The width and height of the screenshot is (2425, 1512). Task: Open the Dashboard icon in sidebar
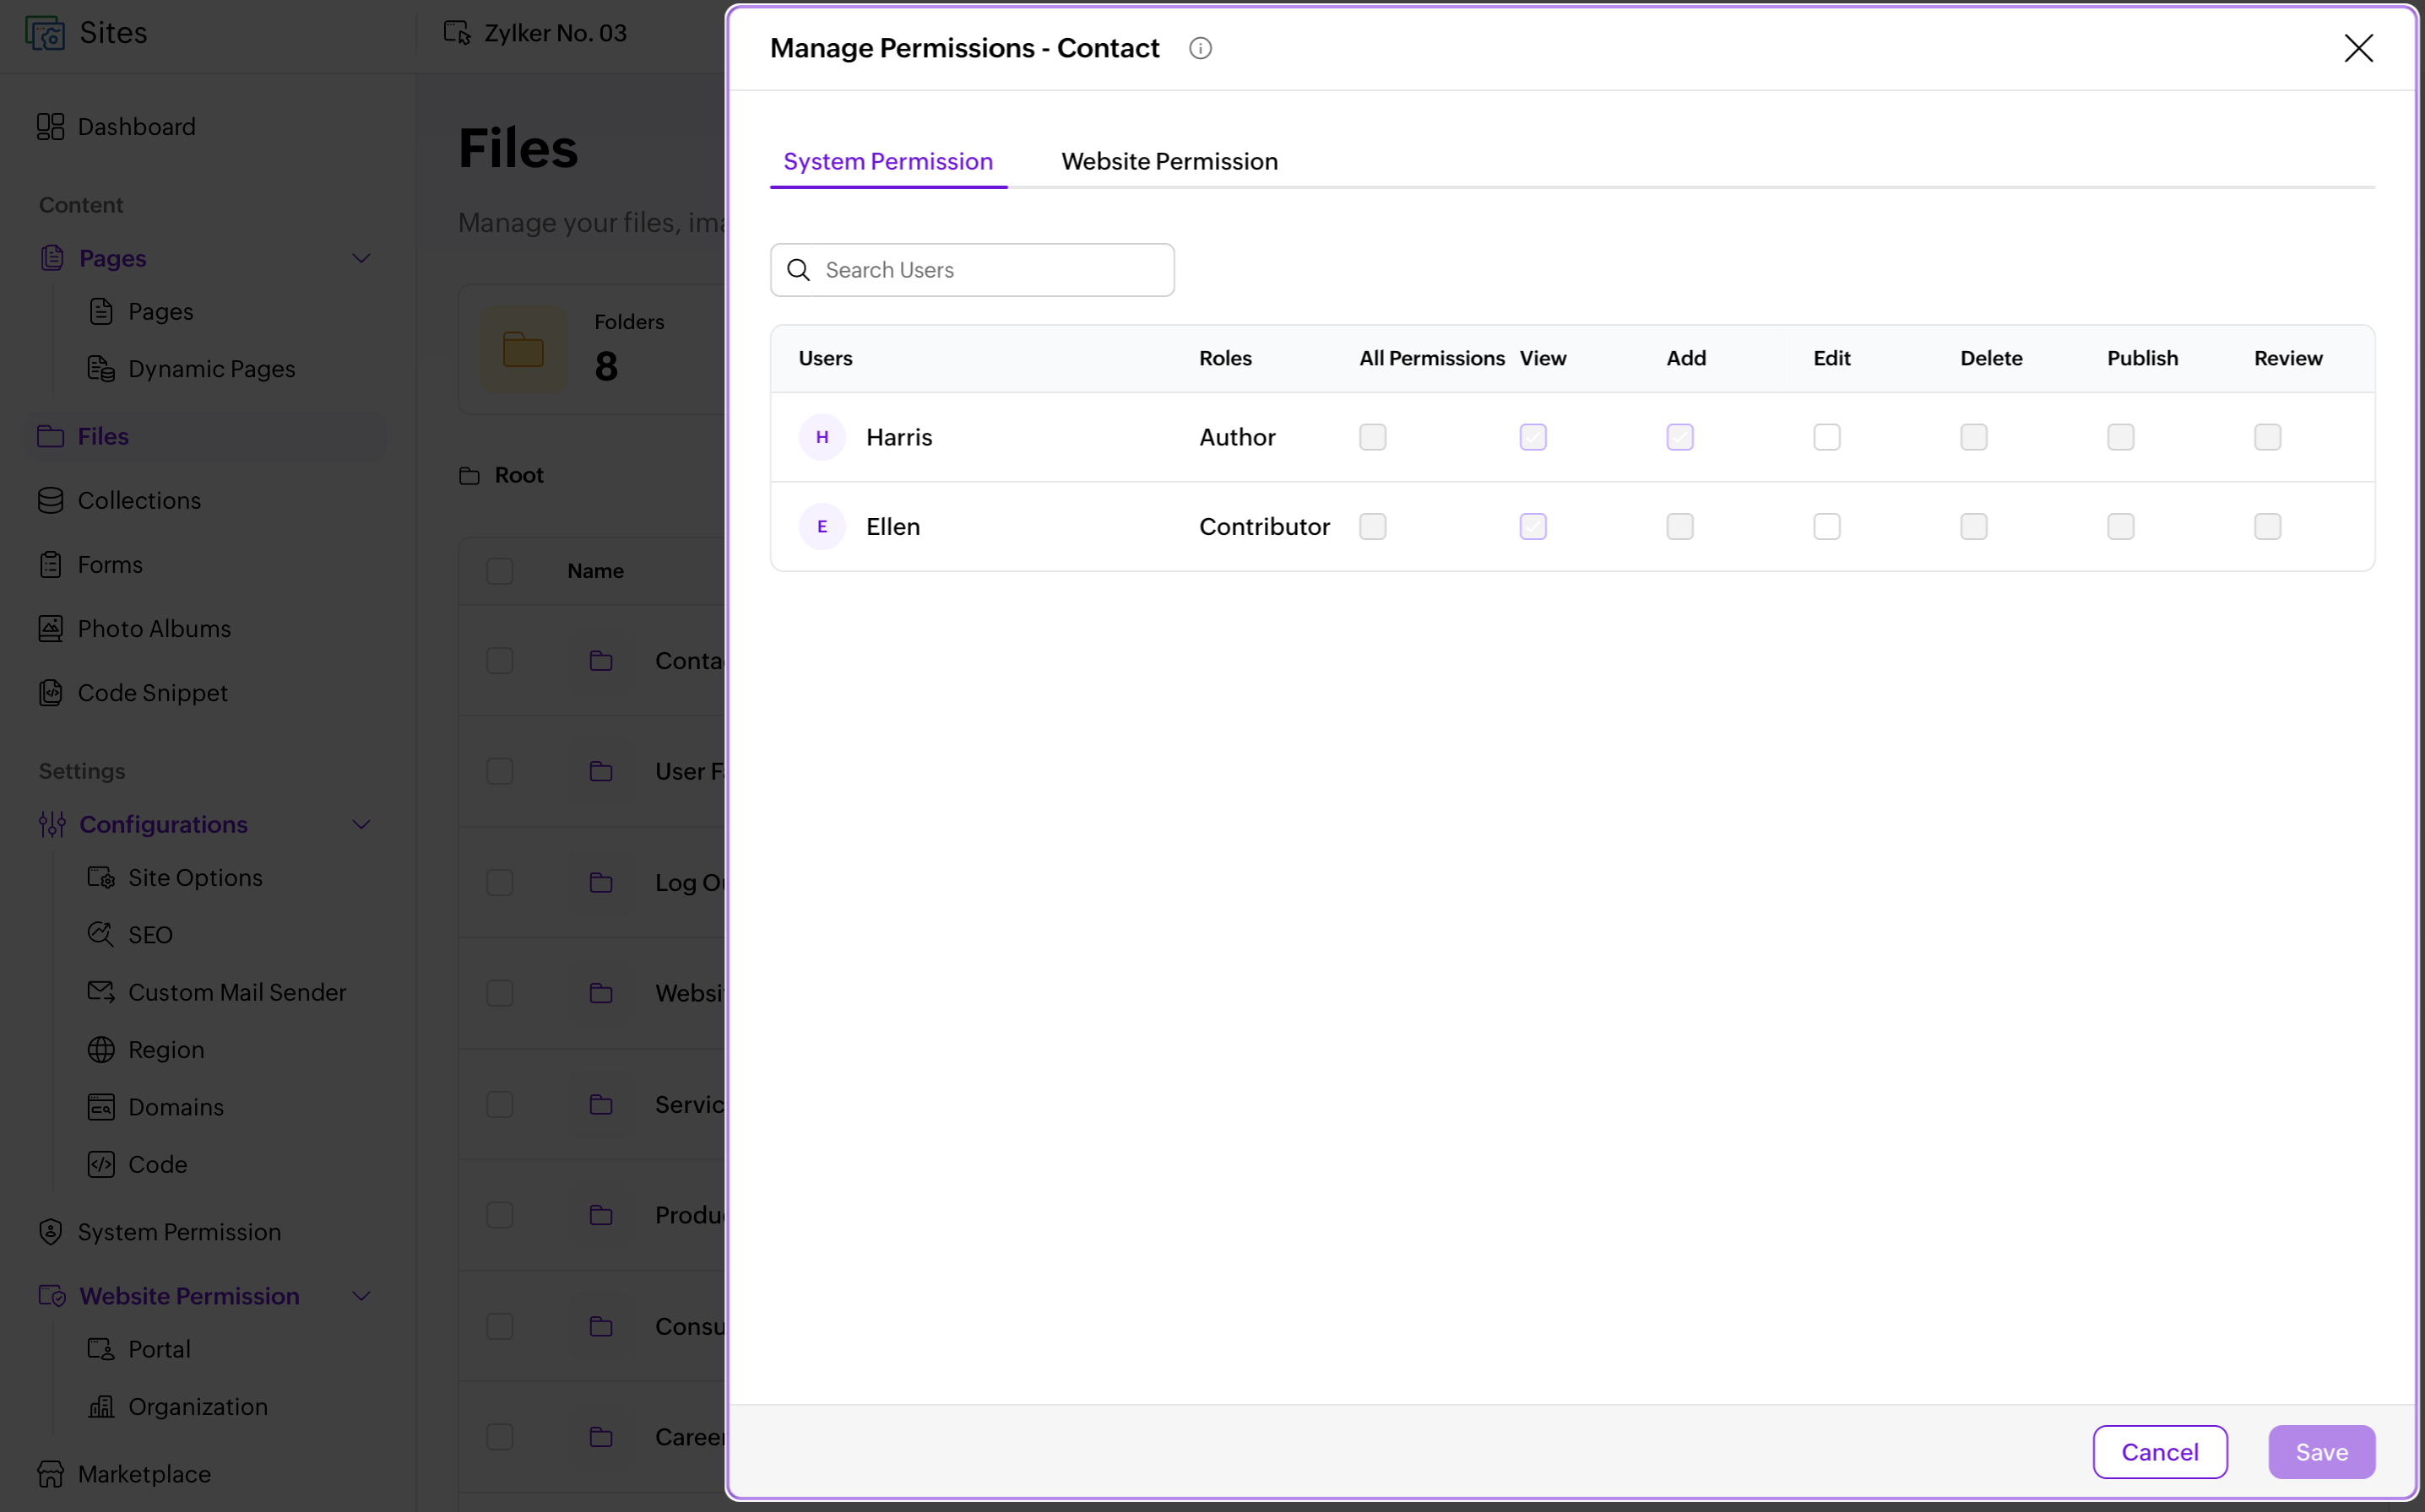[50, 127]
